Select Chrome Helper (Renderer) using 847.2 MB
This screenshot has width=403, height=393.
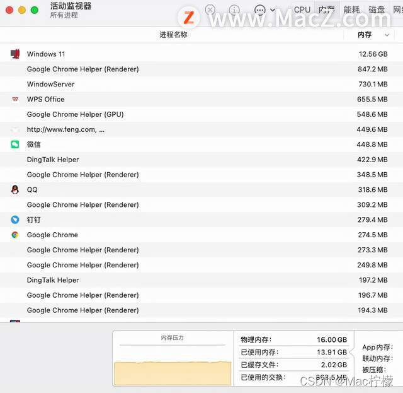pos(201,69)
